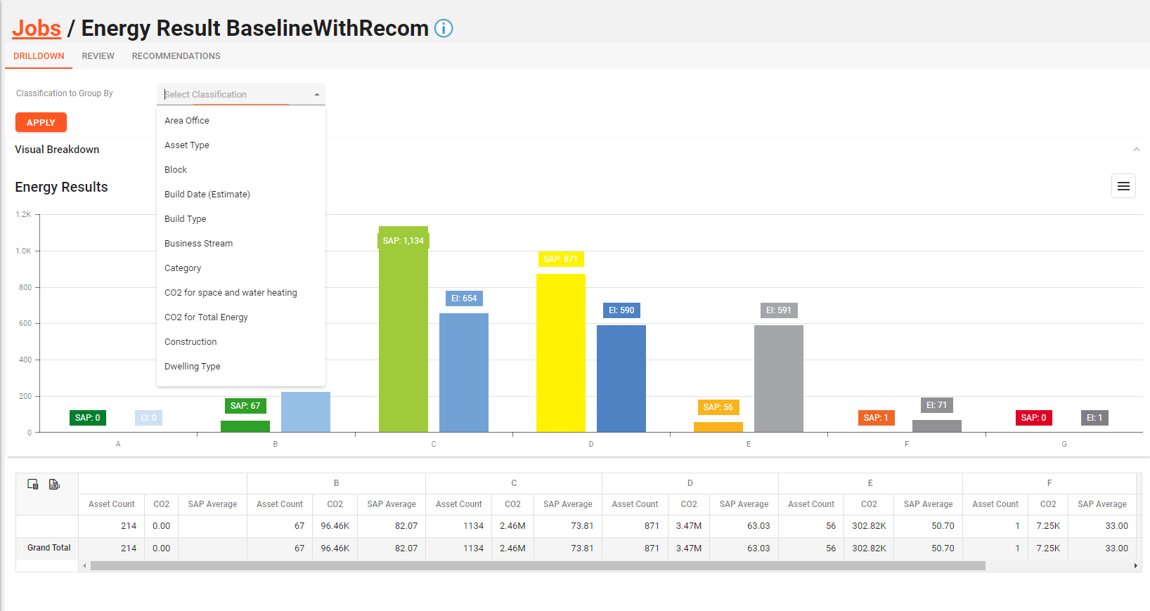Click the table's horizontal scrollbar thumb
Viewport: 1150px width, 611px height.
point(538,566)
